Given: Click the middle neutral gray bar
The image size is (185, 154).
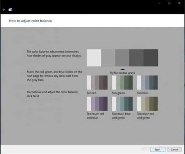Looking at the screenshot, I should point(122,58).
